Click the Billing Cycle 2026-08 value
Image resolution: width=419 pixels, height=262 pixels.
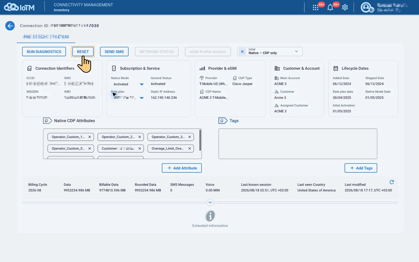35,190
